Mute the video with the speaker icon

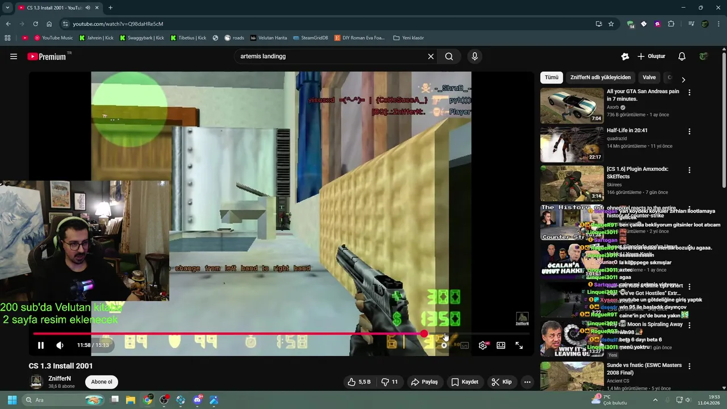(x=60, y=345)
